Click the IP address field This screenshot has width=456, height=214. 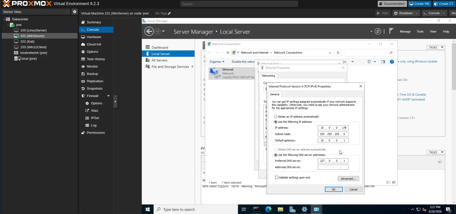(x=333, y=128)
